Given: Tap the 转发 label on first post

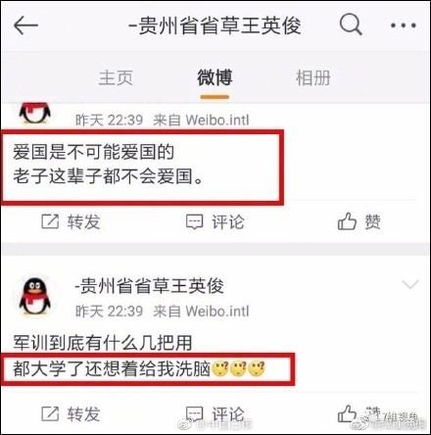Looking at the screenshot, I should coord(83,222).
